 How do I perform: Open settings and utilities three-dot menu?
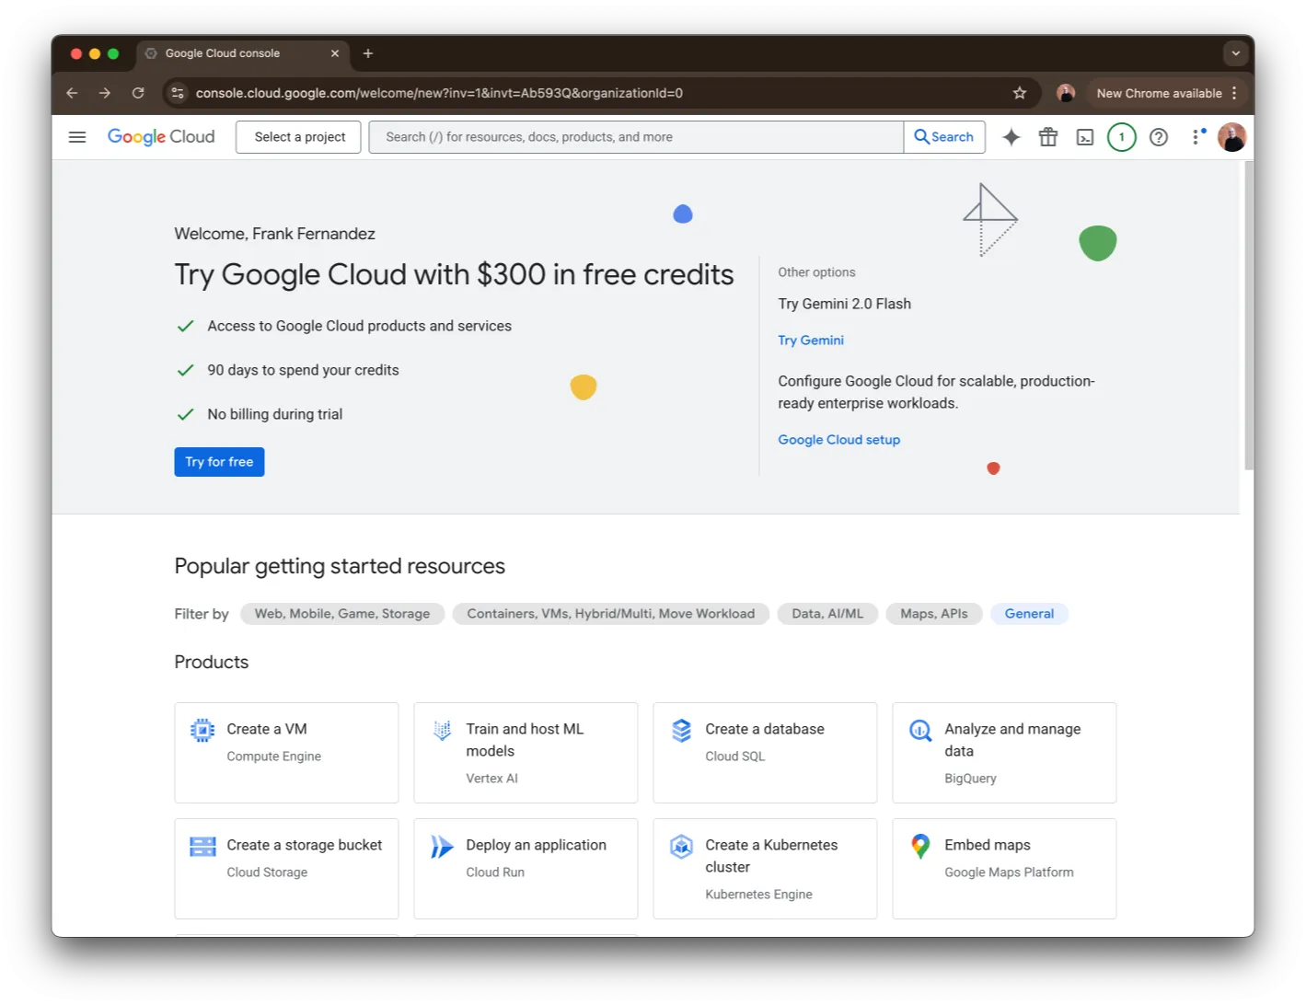click(1196, 137)
